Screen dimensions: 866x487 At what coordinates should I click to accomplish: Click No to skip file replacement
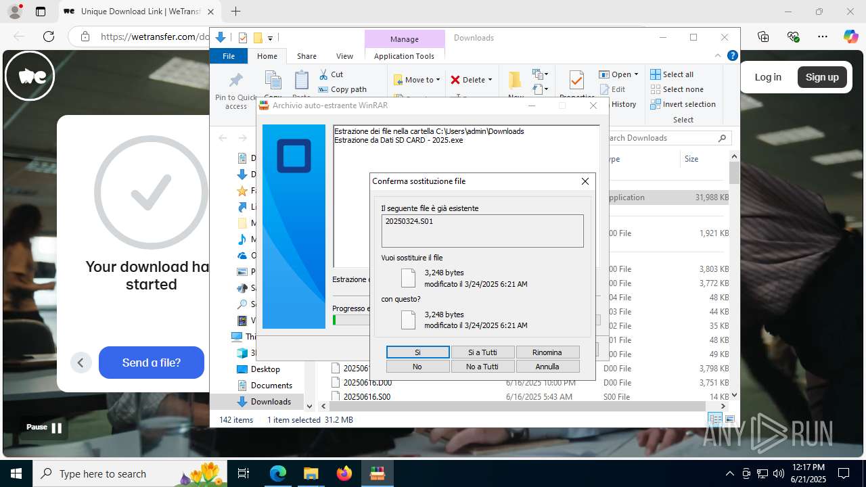point(417,367)
